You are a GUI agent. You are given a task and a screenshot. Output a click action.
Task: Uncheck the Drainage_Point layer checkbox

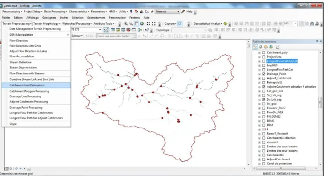point(264,74)
